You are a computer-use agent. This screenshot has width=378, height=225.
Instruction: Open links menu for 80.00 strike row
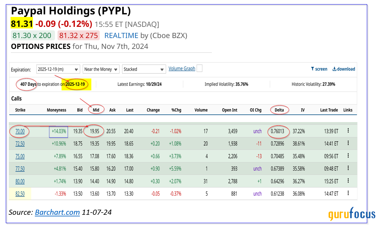[348, 181]
